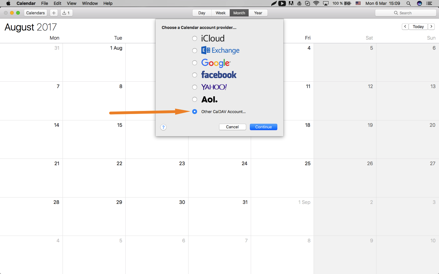The height and width of the screenshot is (274, 439).
Task: Select day '24' in the calendar
Action: 220,178
